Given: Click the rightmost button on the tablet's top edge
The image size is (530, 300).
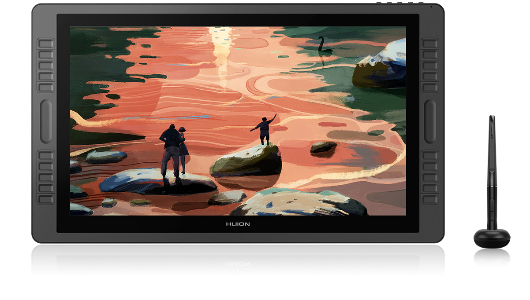Looking at the screenshot, I should coord(422,3).
